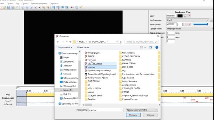Open the file type filter "Файлы KaraFun (*.kfn)"

pyautogui.click(x=142, y=110)
